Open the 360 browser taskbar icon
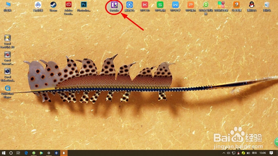 34,153
